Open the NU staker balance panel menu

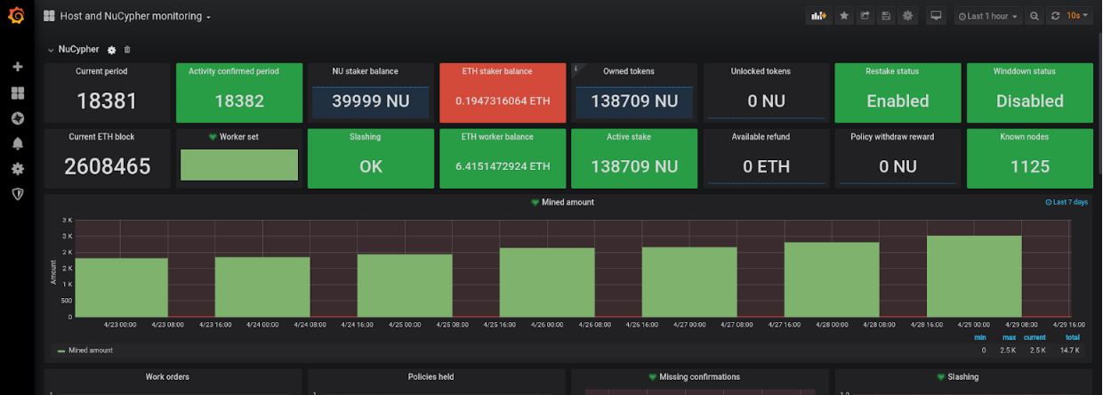click(365, 71)
